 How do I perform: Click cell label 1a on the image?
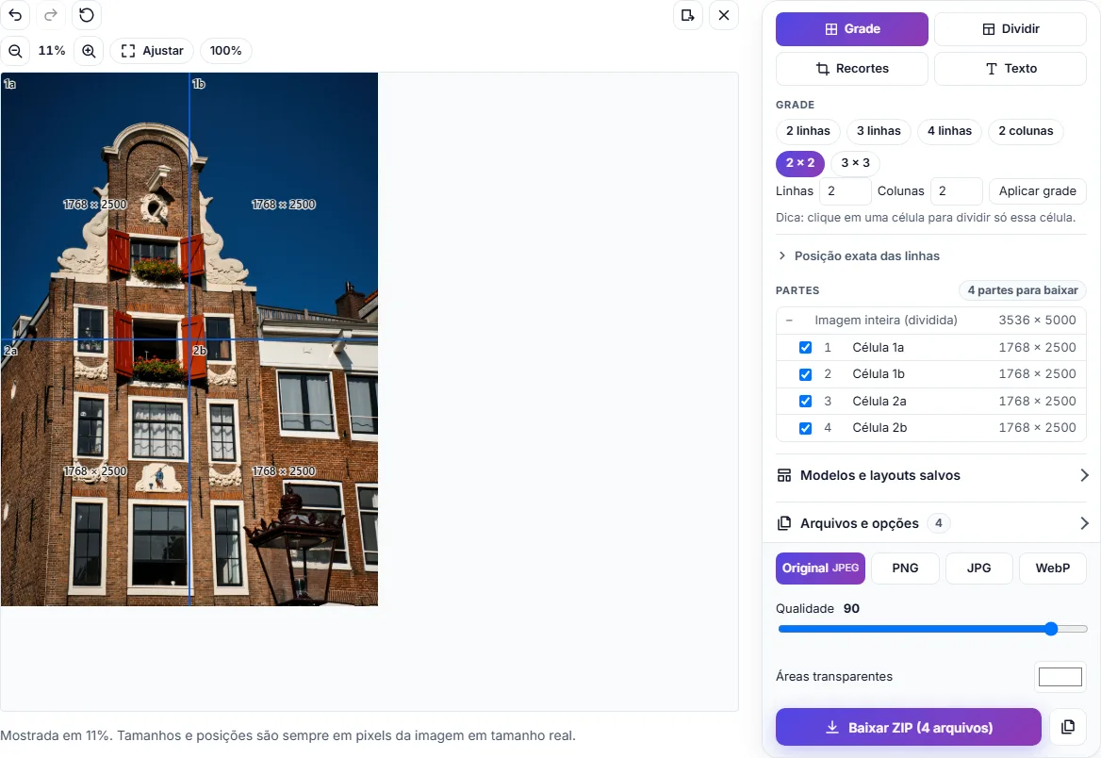click(9, 84)
